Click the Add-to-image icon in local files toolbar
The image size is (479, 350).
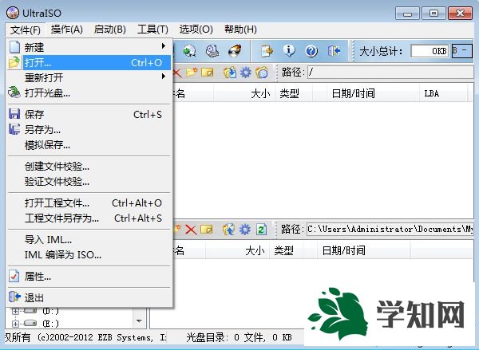229,230
